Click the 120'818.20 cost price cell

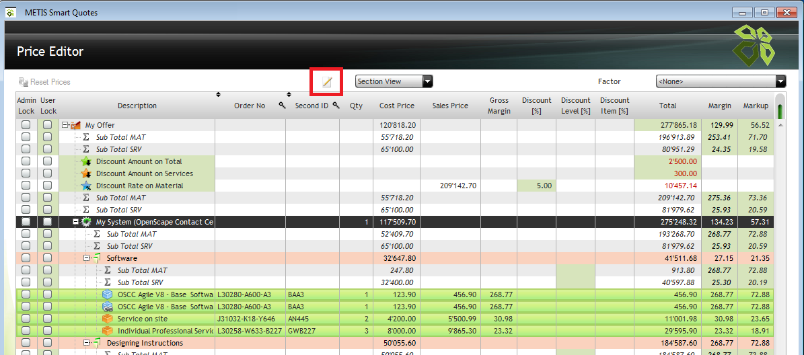tap(397, 125)
